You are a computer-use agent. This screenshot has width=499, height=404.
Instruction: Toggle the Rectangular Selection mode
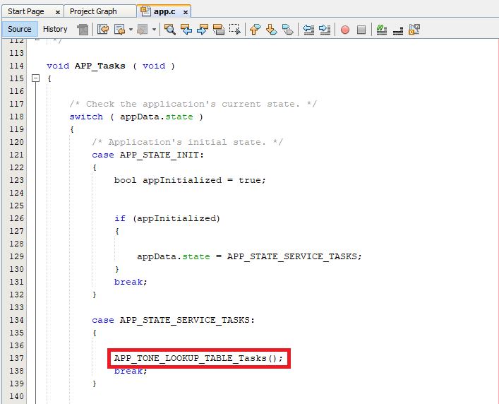click(235, 29)
